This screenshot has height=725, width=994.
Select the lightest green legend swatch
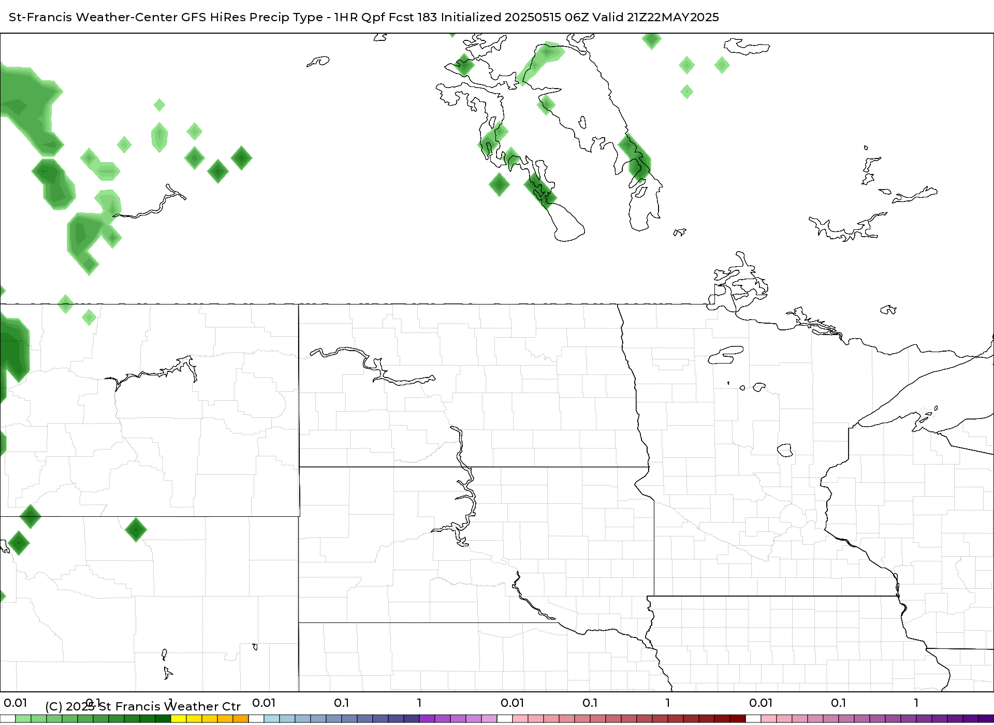[x=23, y=719]
